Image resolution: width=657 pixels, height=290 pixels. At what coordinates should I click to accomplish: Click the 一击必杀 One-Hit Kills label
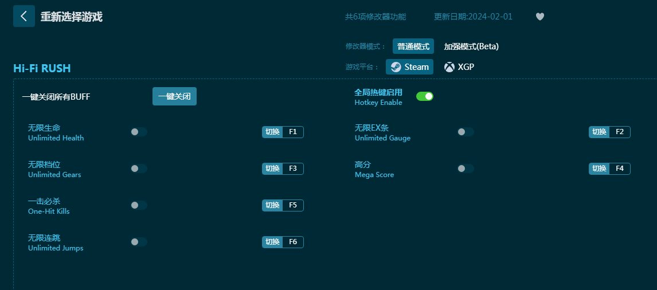[x=49, y=206]
